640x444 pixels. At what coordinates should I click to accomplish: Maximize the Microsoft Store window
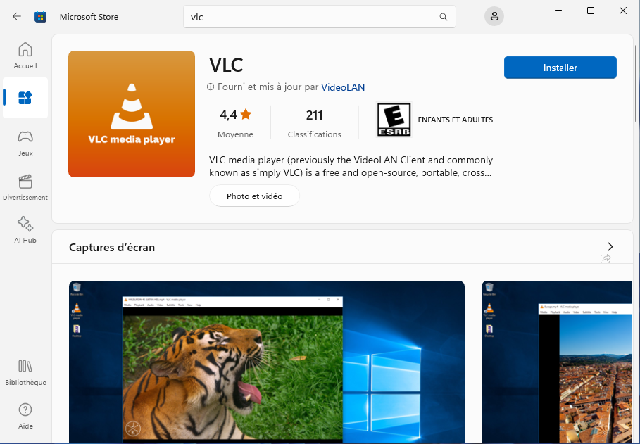(591, 11)
